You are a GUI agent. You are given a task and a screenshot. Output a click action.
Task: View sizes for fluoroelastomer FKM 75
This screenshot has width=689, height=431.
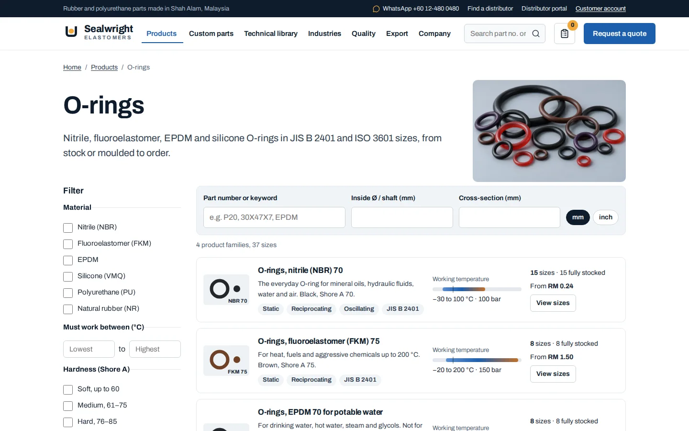553,374
